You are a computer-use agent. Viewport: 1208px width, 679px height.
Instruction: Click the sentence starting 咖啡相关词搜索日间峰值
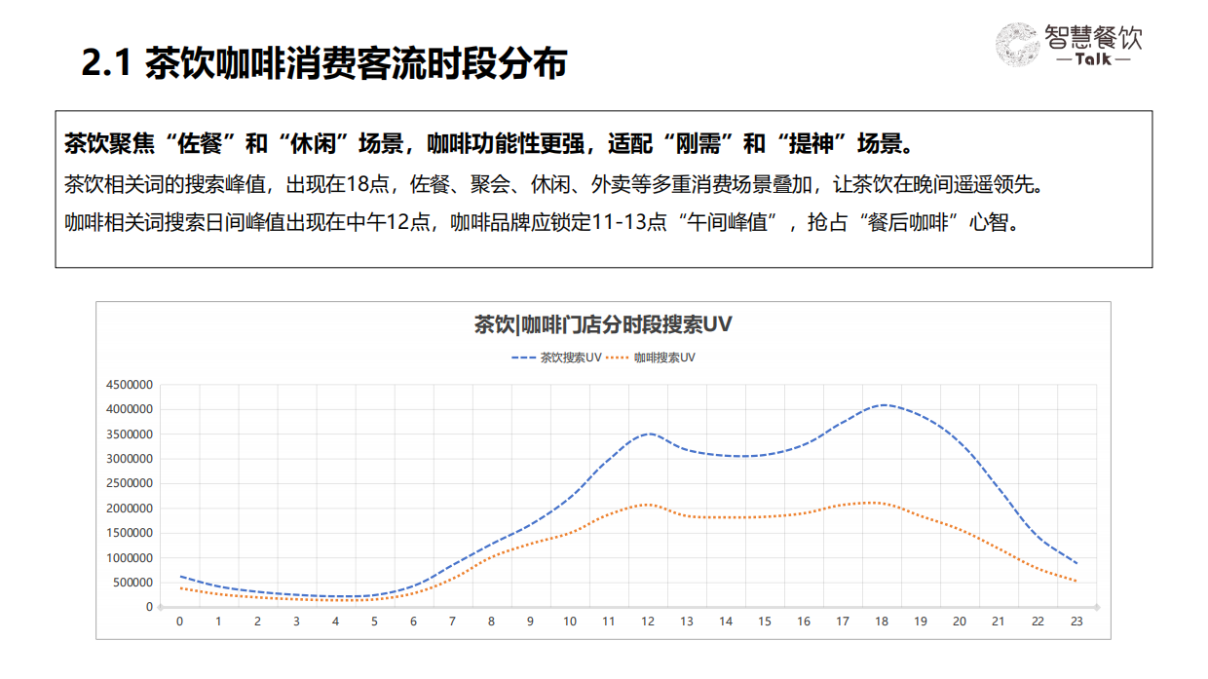click(542, 221)
